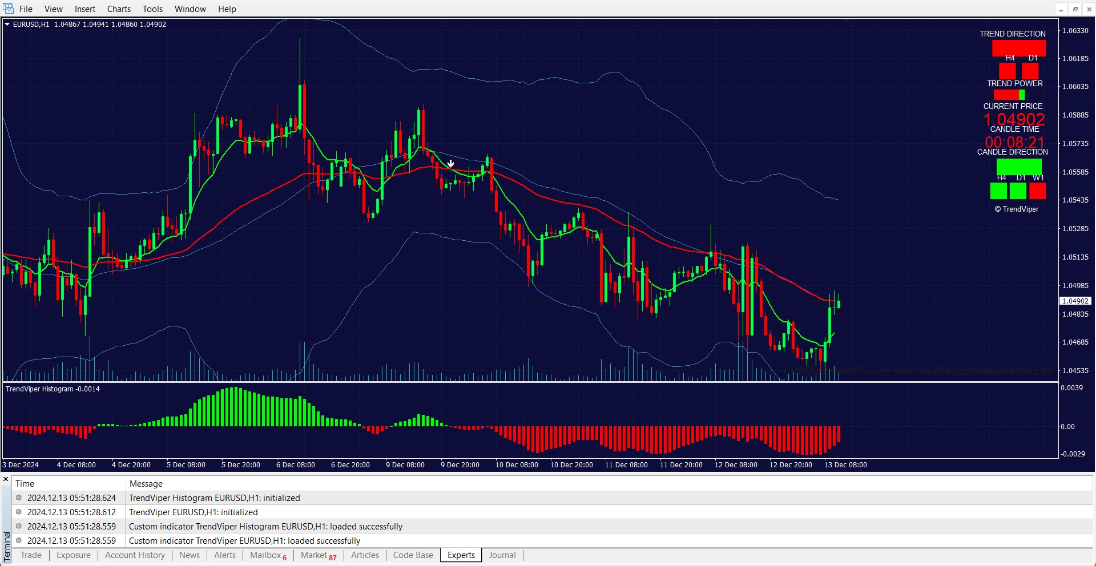This screenshot has width=1096, height=566.
Task: Close the Terminal panel with the X
Action: coord(6,479)
